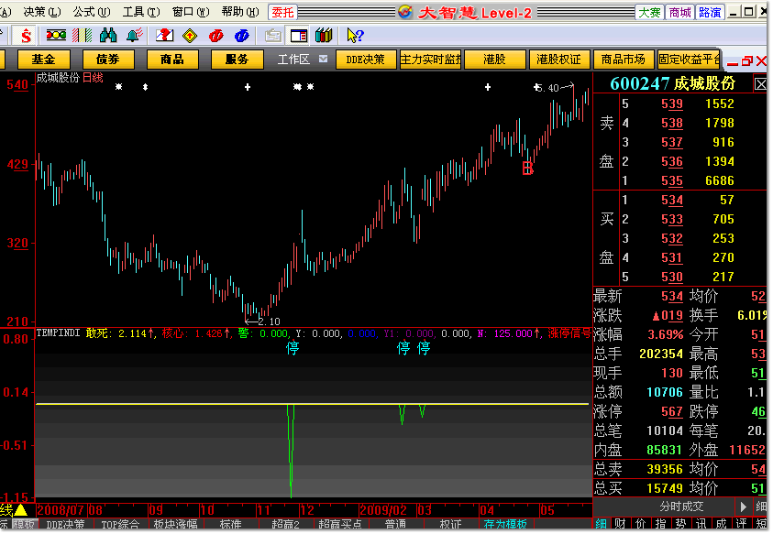Open the 主力实时监控 button
773x534 pixels.
pos(430,60)
